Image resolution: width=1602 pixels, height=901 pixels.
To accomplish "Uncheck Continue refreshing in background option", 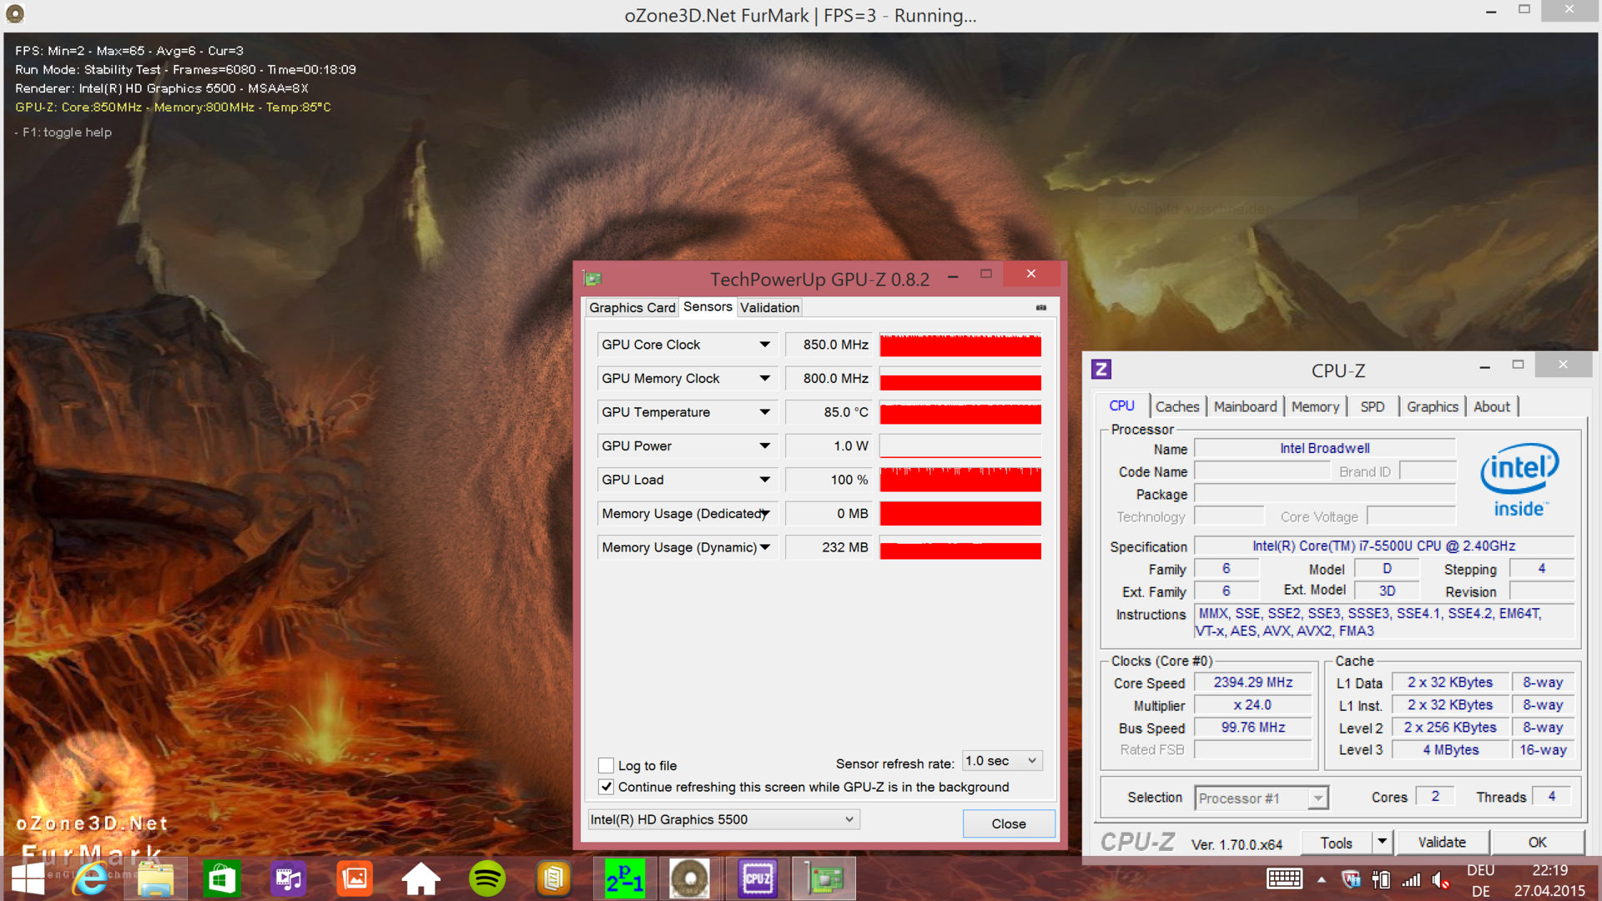I will click(607, 787).
